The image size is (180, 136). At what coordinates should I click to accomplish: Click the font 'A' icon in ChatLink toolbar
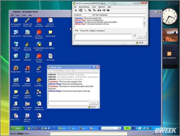point(76,10)
